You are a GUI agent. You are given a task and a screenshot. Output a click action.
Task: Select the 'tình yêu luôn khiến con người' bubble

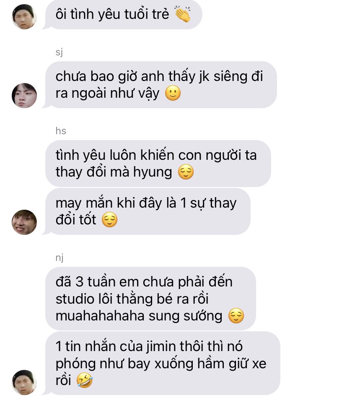point(158,164)
